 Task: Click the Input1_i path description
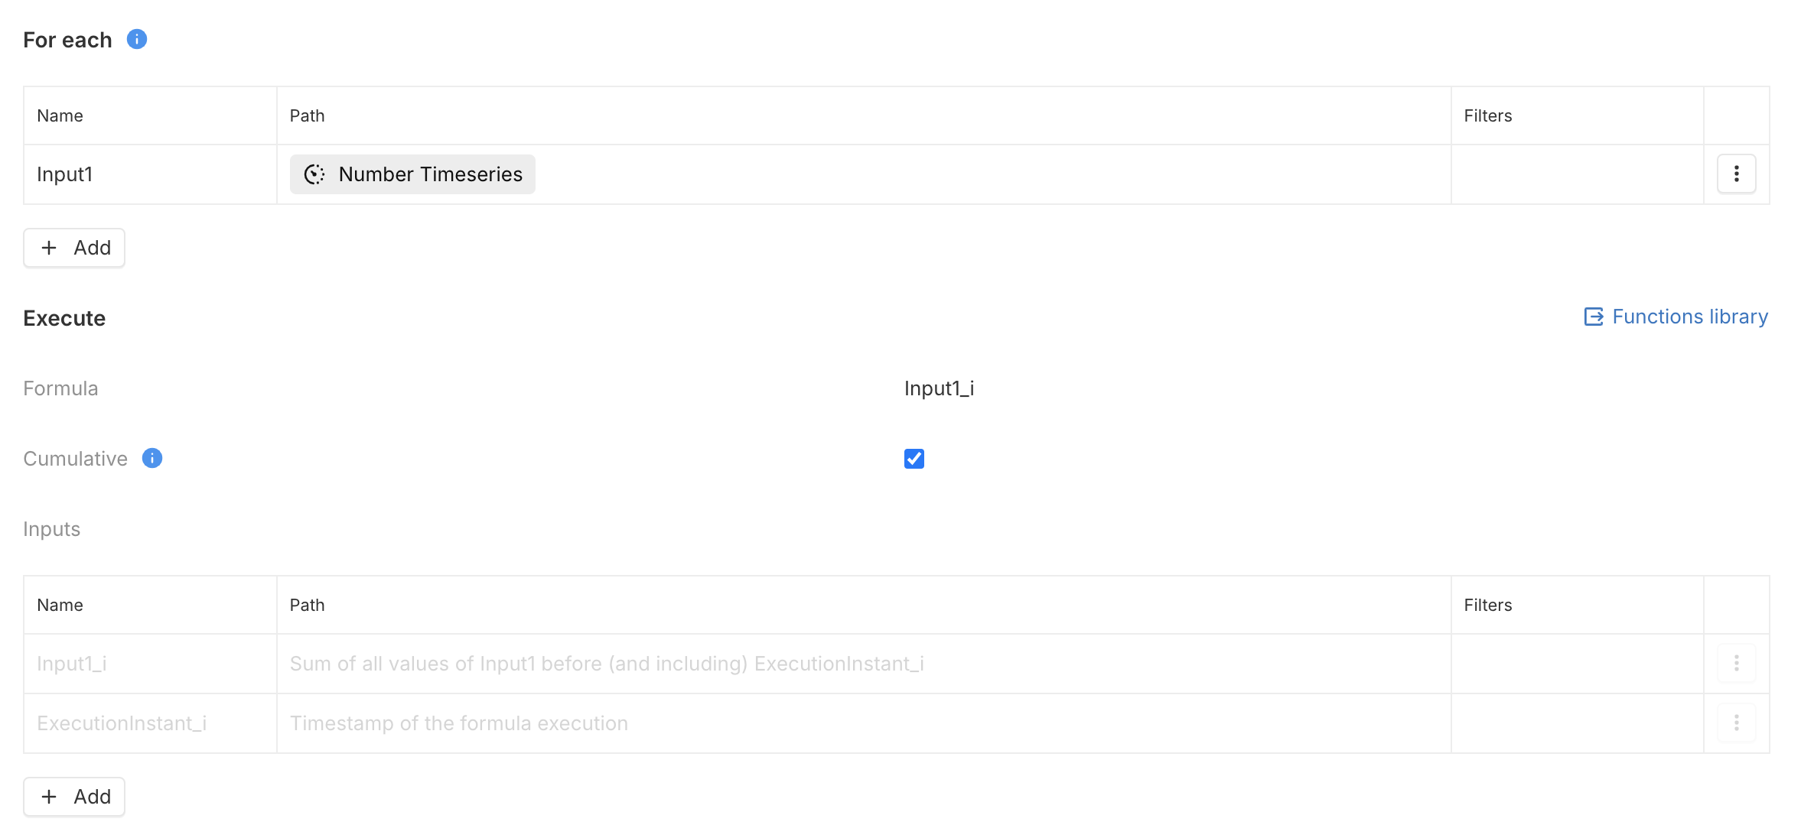pos(606,664)
